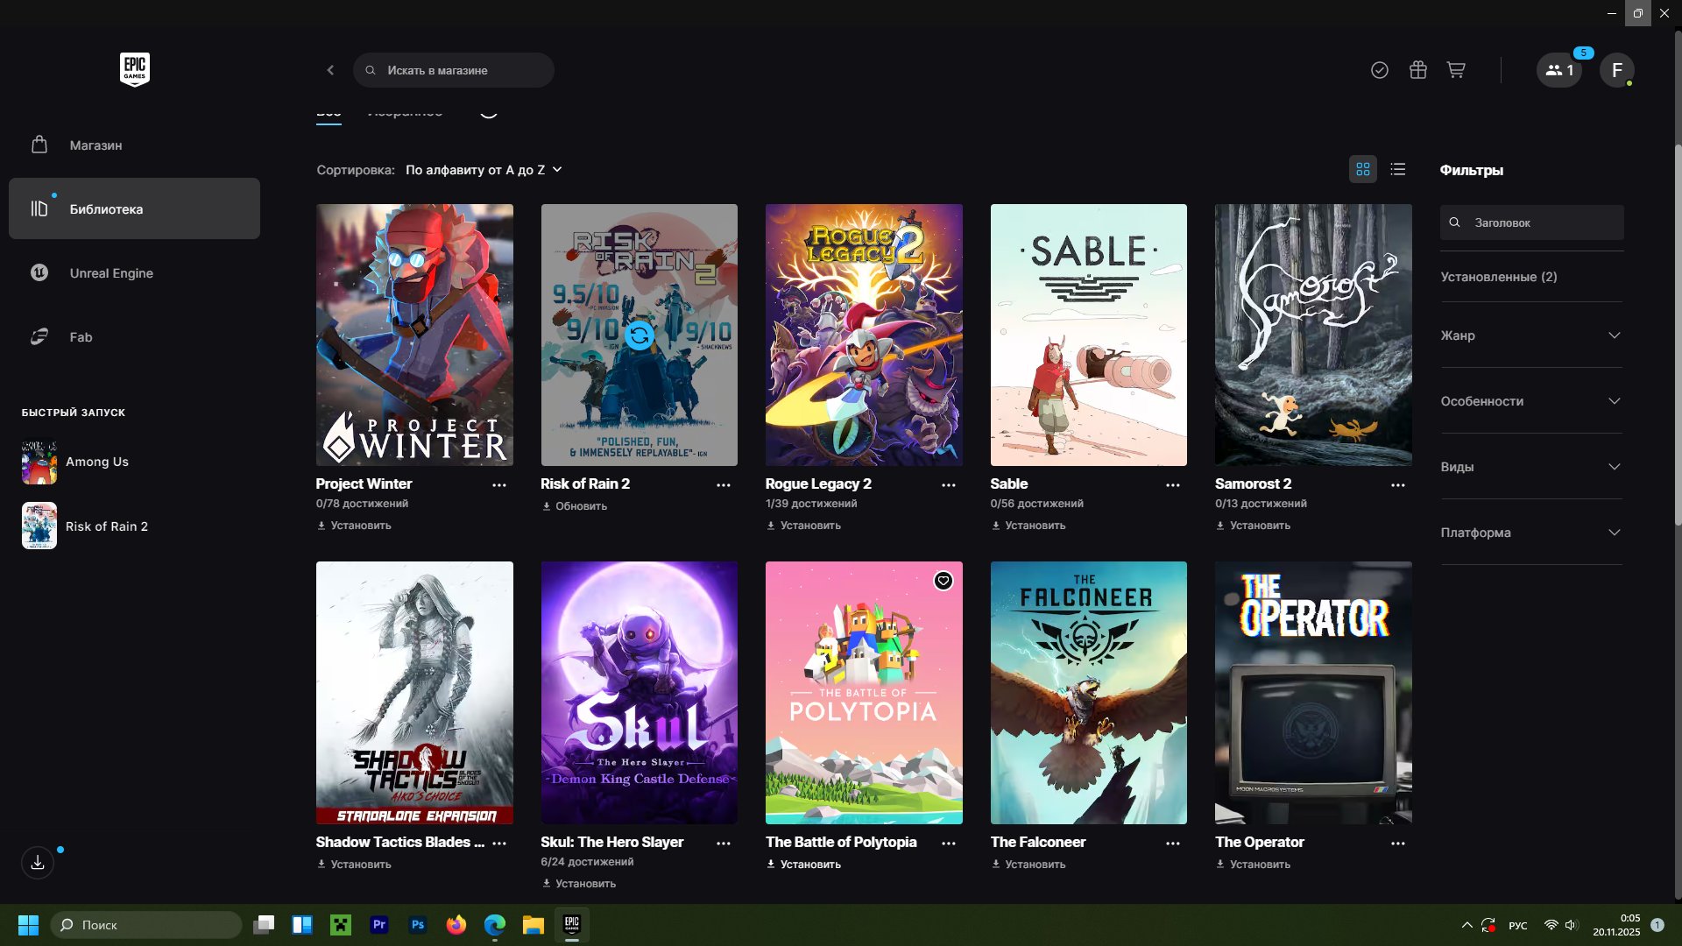
Task: Open friends list icon
Action: (1558, 70)
